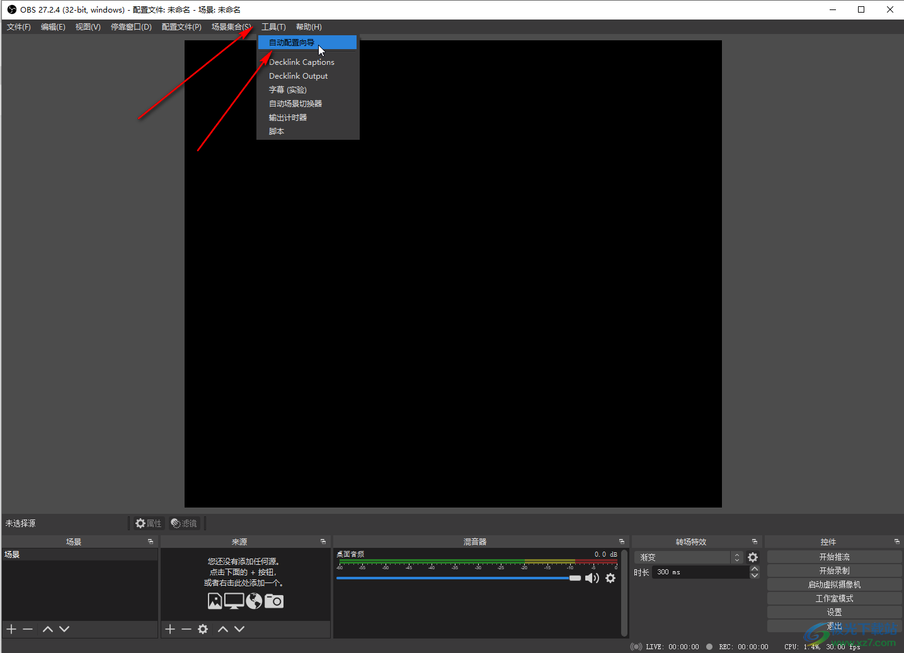Move the source up with the arrow icon
Screen dimensions: 904x653
[223, 629]
